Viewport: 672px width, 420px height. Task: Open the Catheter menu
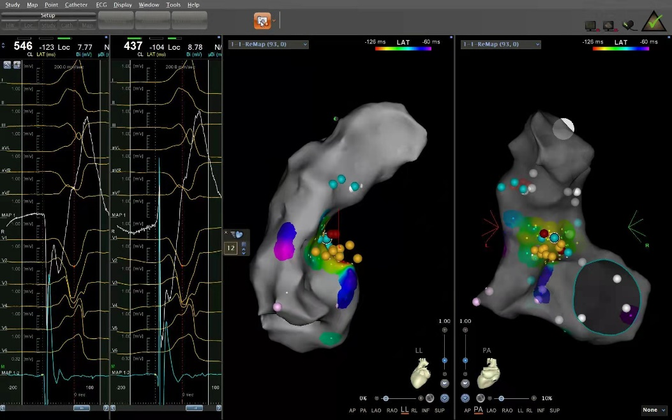[77, 4]
